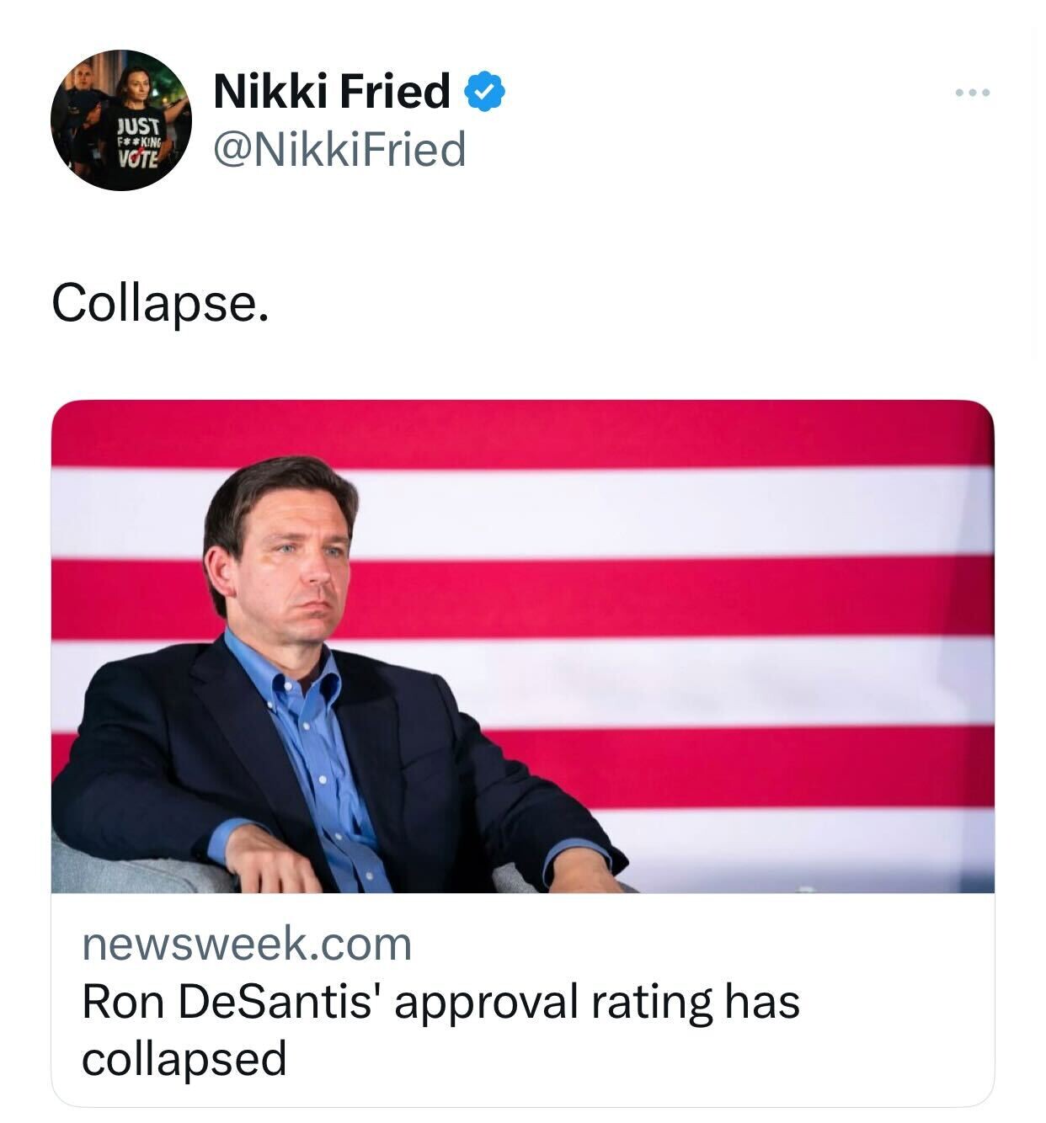Image resolution: width=1046 pixels, height=1123 pixels.
Task: Open the Ron DeSantis approval rating headline
Action: 440,1030
